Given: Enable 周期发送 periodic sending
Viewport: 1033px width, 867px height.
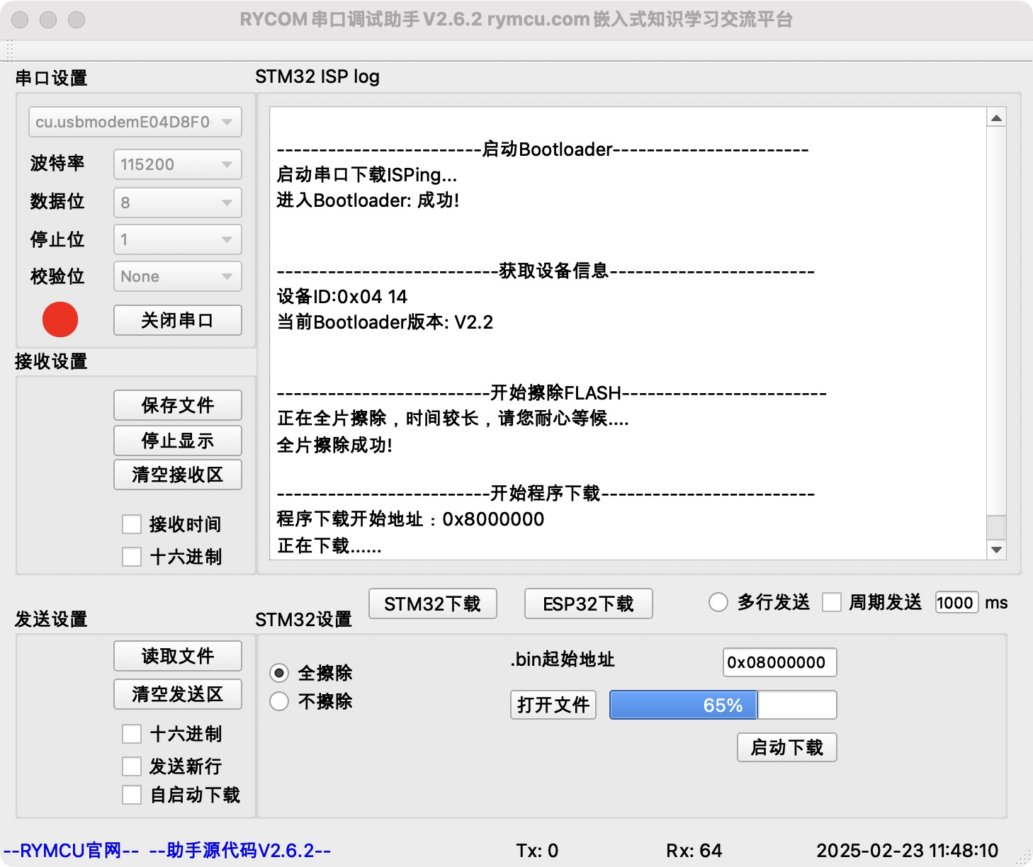Looking at the screenshot, I should [832, 602].
